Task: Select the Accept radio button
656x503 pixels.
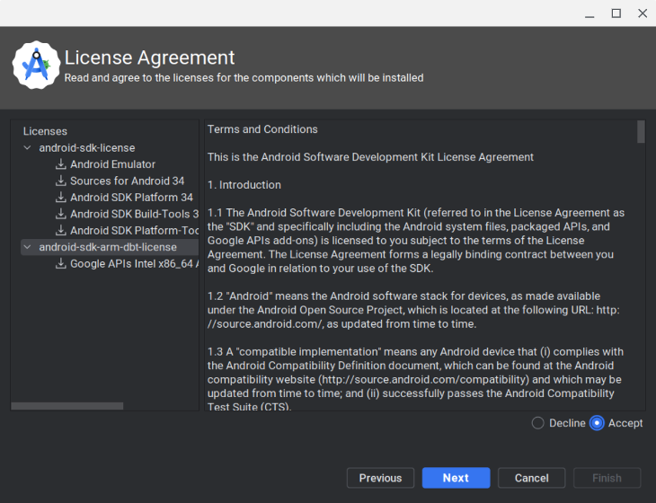Action: [x=597, y=423]
